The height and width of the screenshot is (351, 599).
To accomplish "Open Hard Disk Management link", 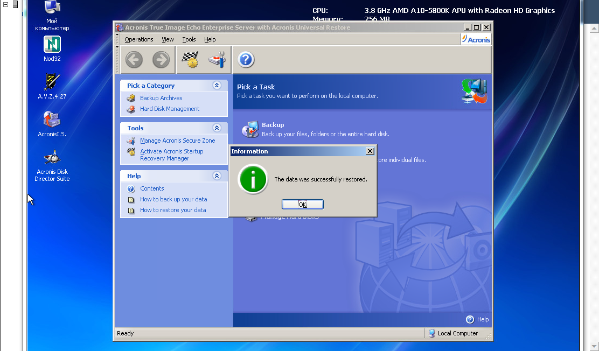I will pos(170,109).
